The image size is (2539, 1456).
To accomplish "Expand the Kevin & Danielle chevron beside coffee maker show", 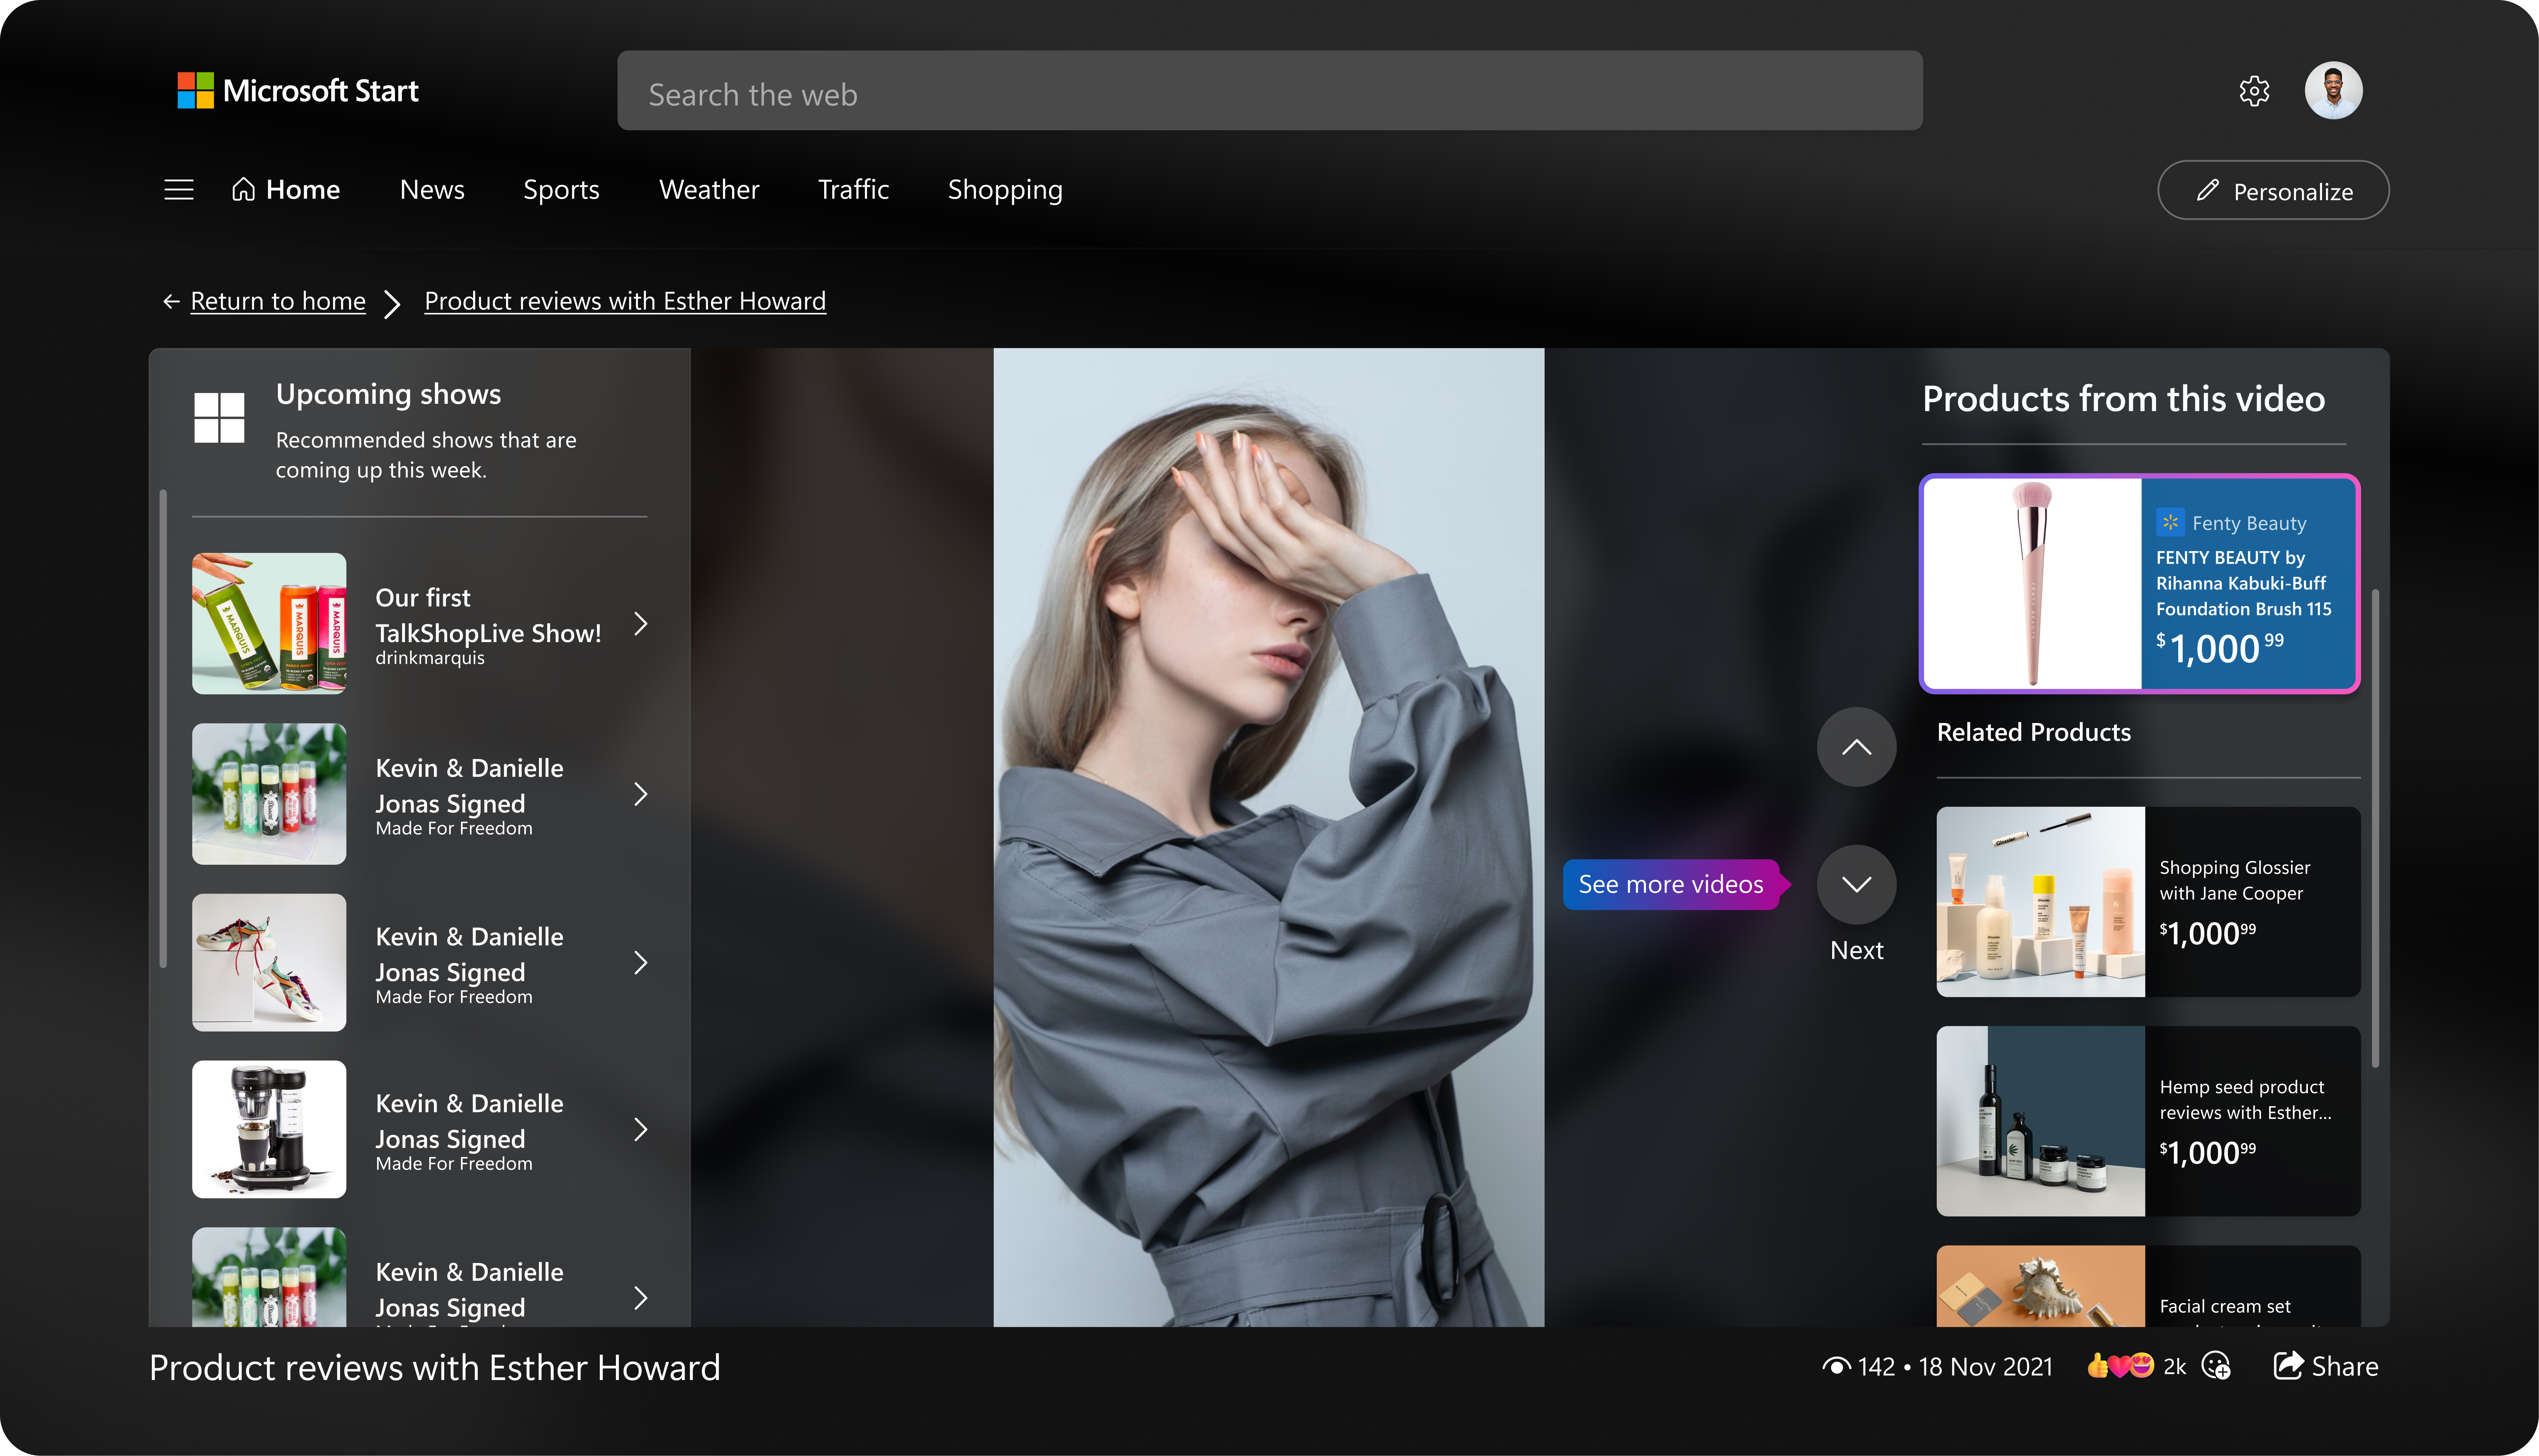I will 641,1130.
